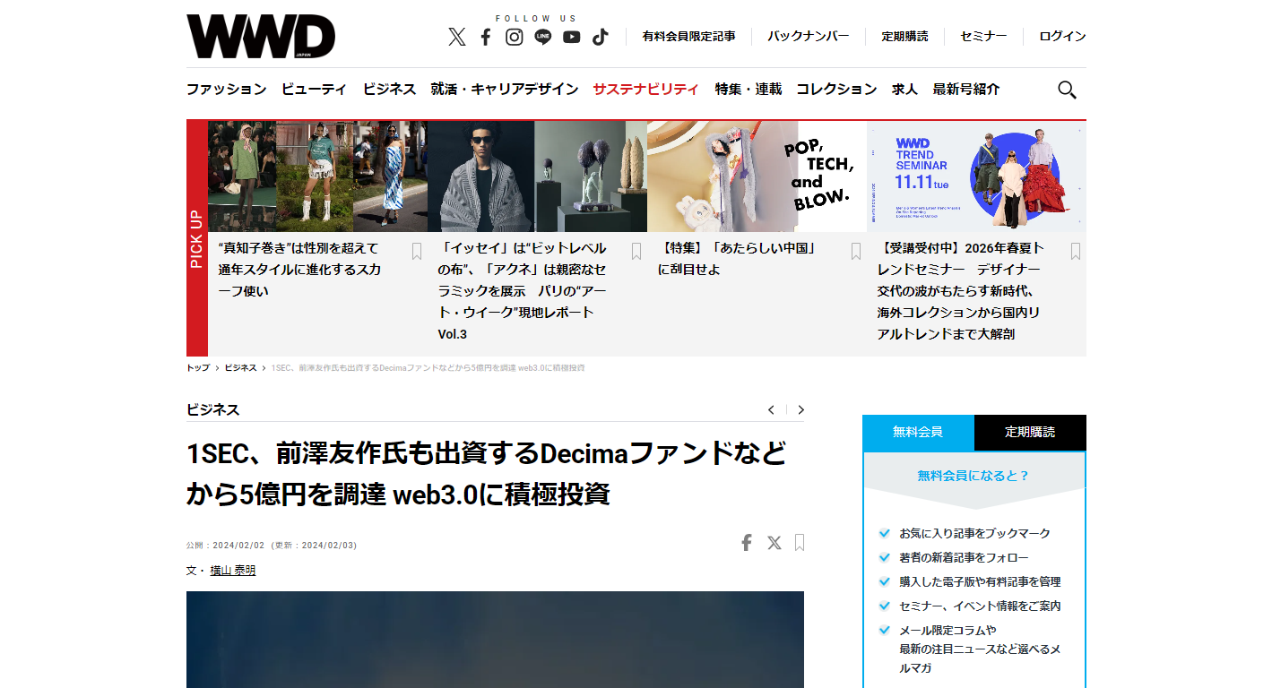Click the search magnifier icon
The image size is (1272, 688).
click(x=1067, y=90)
